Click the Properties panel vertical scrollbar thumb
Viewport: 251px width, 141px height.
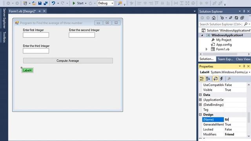(249, 117)
